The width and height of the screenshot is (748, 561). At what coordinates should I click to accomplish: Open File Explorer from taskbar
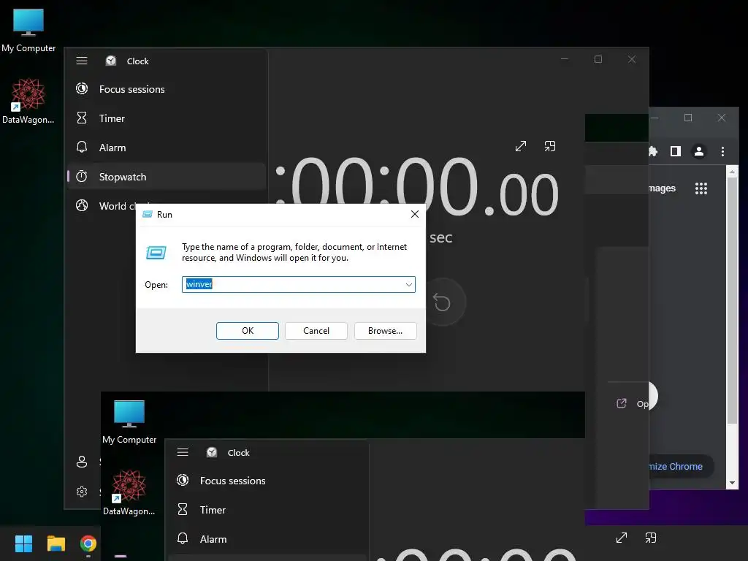coord(56,543)
